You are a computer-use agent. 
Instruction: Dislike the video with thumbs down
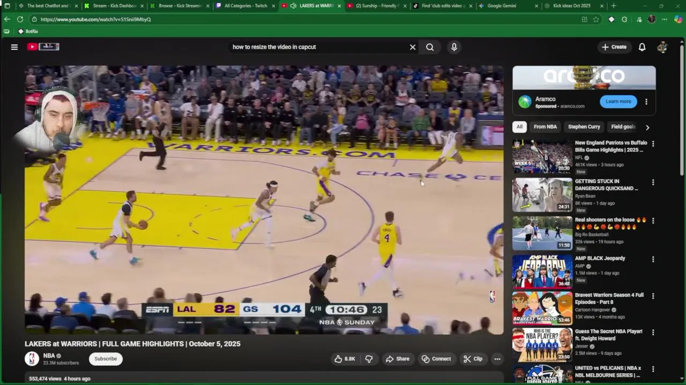pyautogui.click(x=369, y=359)
